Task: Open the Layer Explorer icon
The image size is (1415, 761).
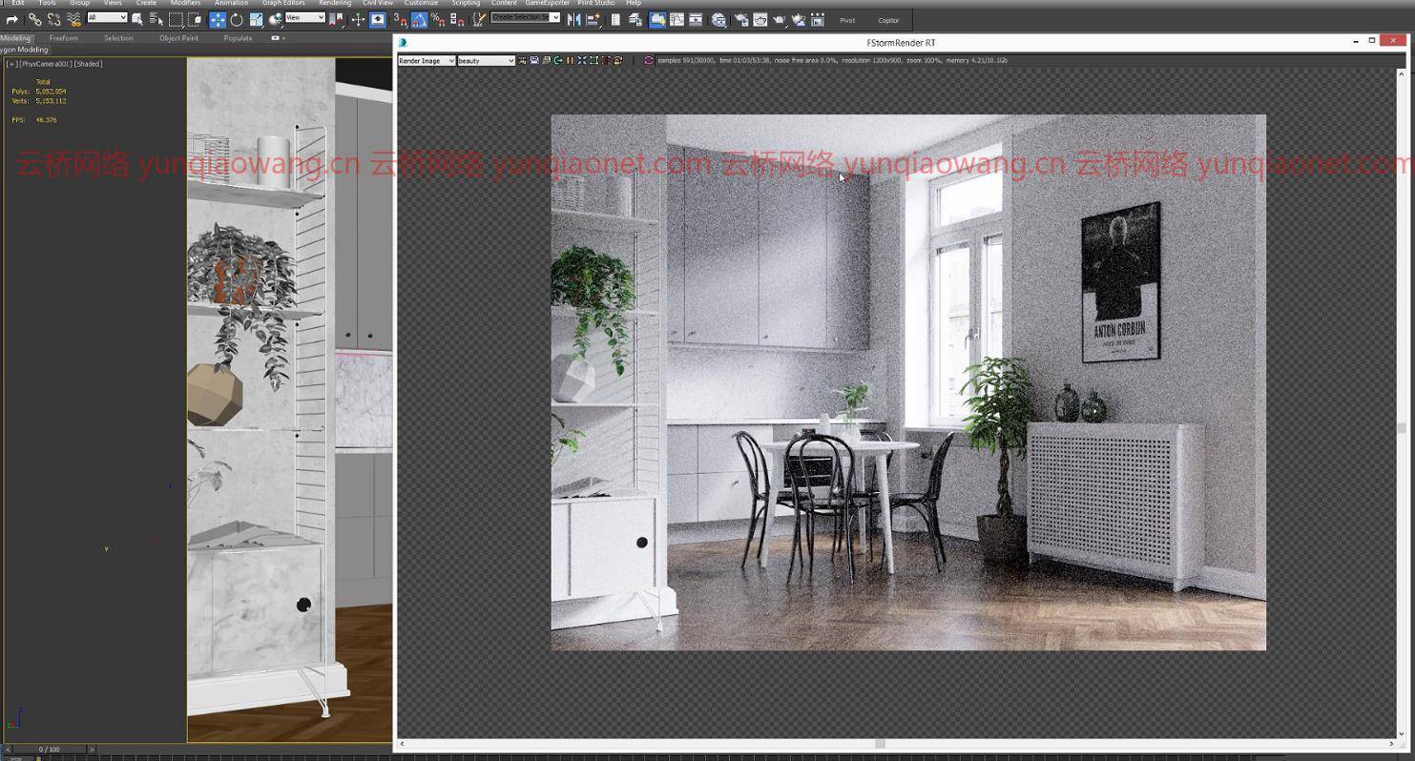Action: (635, 19)
